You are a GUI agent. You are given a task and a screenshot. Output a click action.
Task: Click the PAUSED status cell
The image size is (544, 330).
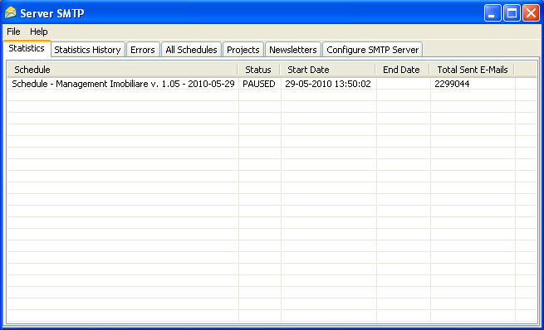(x=259, y=84)
